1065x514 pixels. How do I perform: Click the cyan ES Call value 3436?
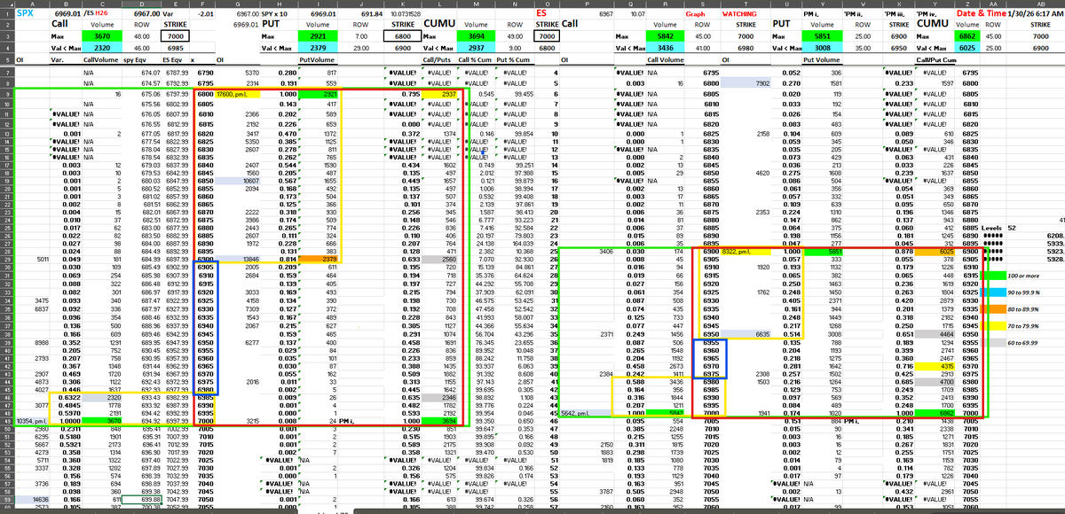[664, 46]
